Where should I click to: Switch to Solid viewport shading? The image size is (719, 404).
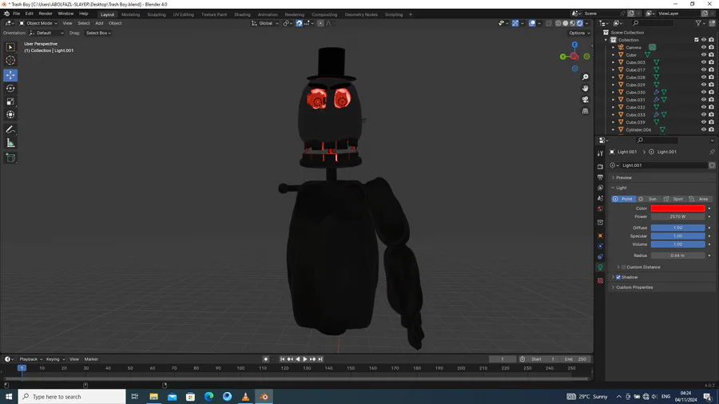tap(566, 23)
